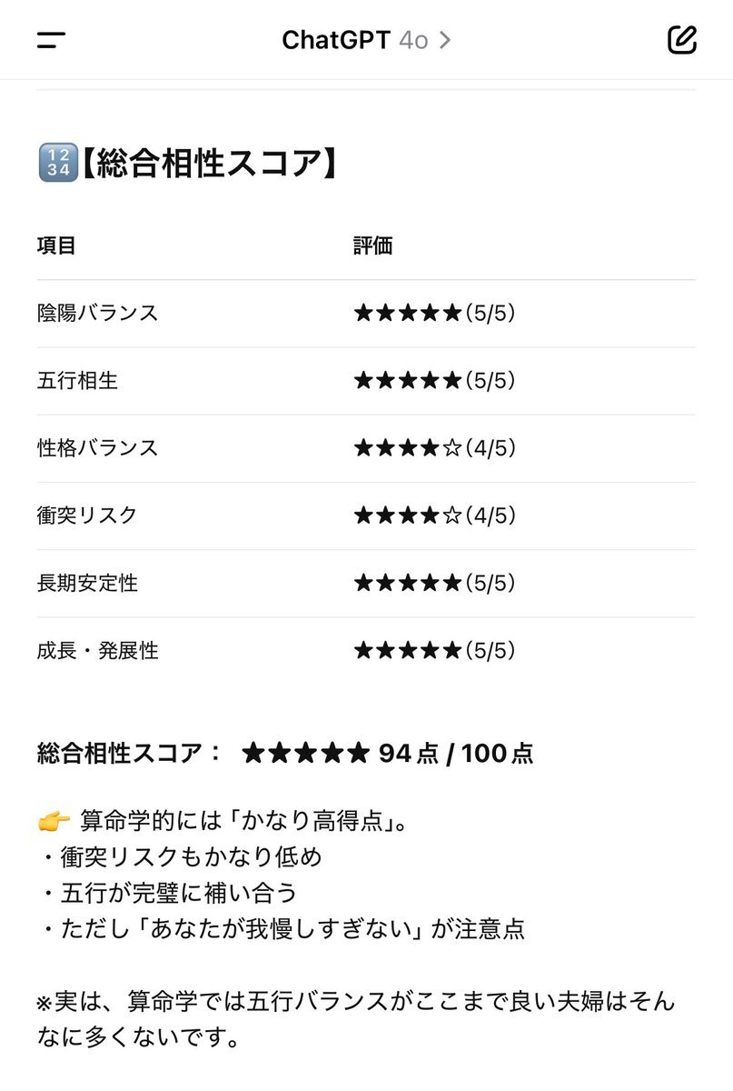
Task: Click the five stars beside 総合相性スコア
Action: click(x=306, y=754)
